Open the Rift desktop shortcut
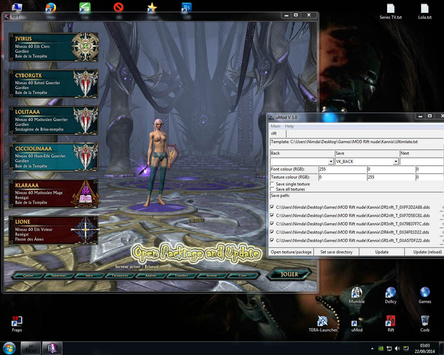This screenshot has height=355, width=444. point(391,321)
